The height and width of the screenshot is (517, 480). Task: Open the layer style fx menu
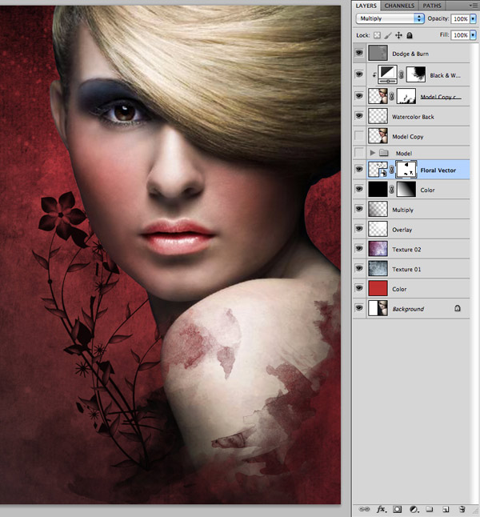pyautogui.click(x=382, y=508)
